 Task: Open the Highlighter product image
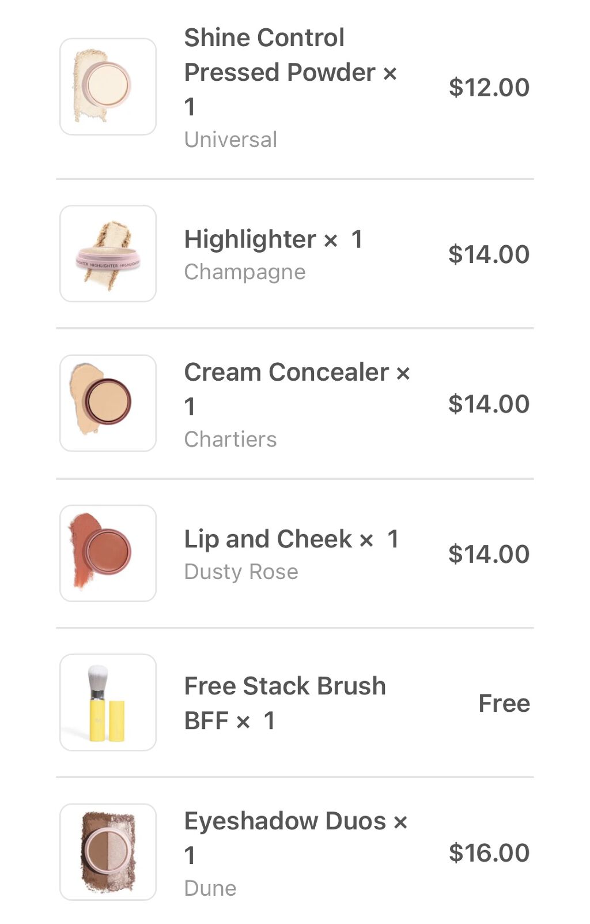point(108,253)
